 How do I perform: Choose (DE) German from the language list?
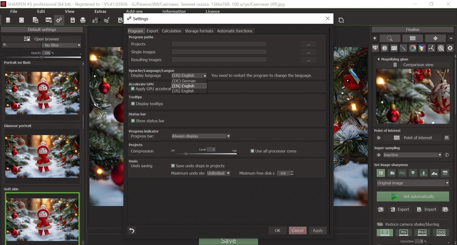pos(184,81)
